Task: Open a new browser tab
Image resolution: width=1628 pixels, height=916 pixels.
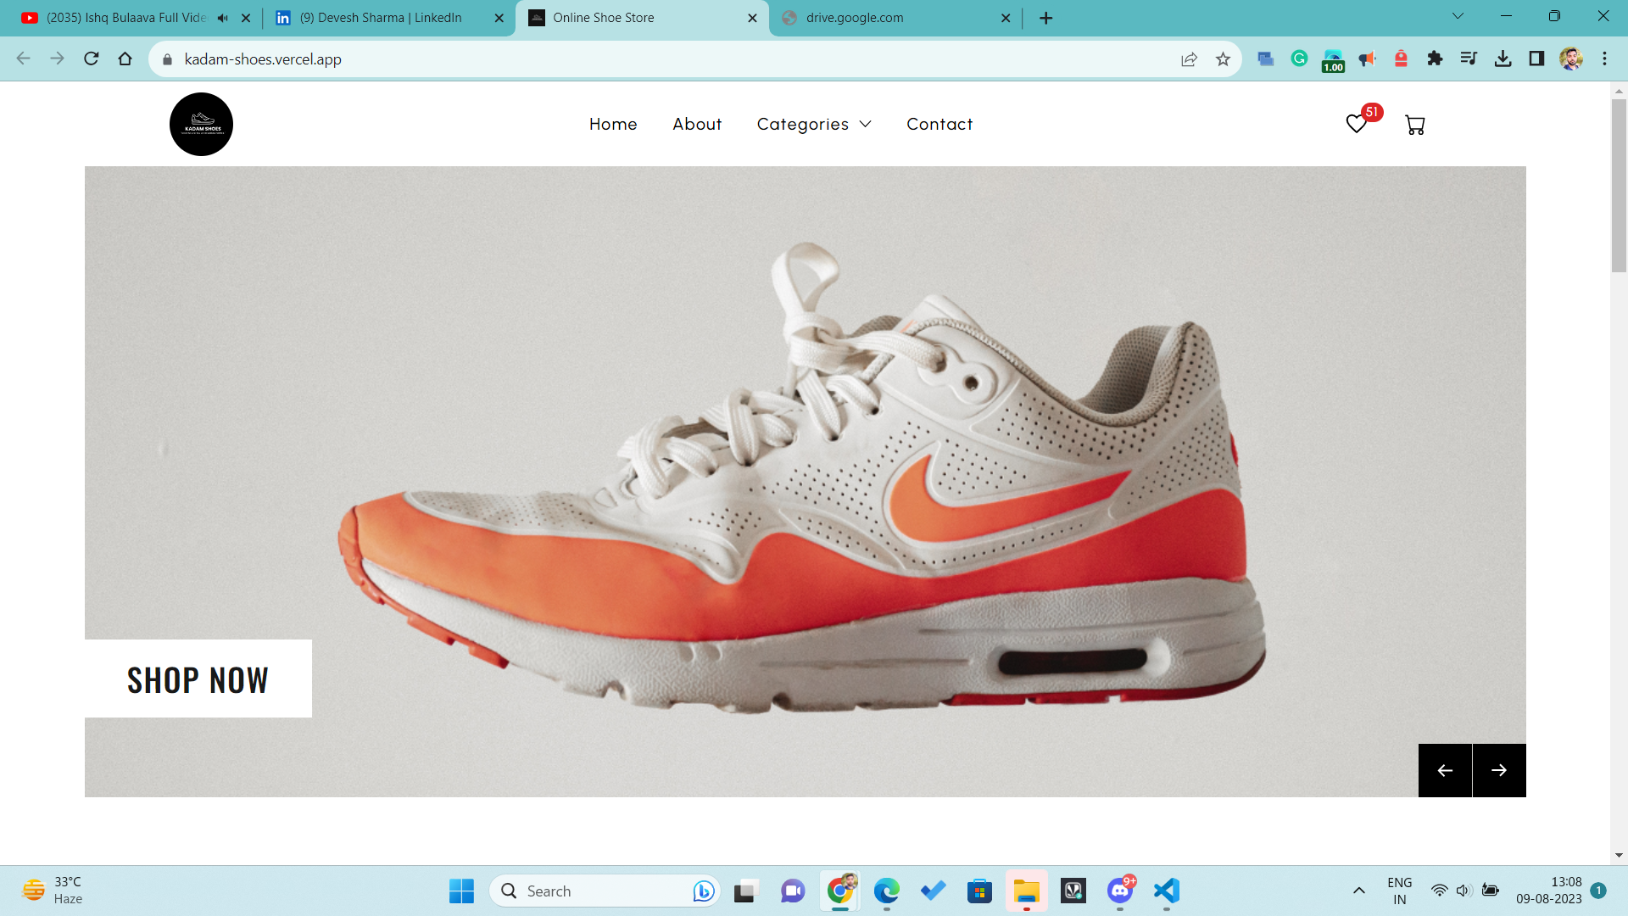Action: [x=1045, y=18]
